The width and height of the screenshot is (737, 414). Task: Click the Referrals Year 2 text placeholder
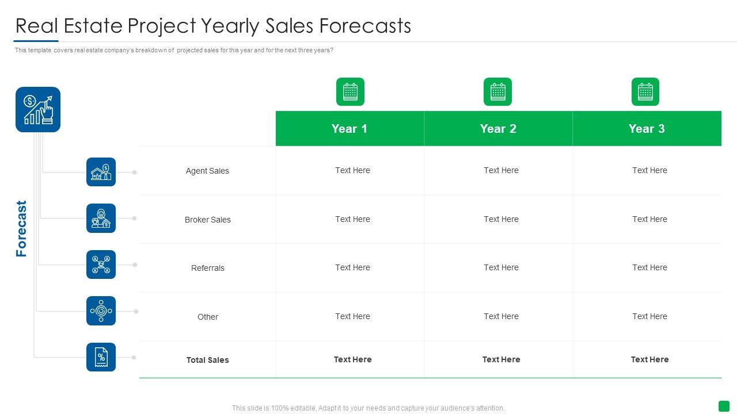pos(501,267)
